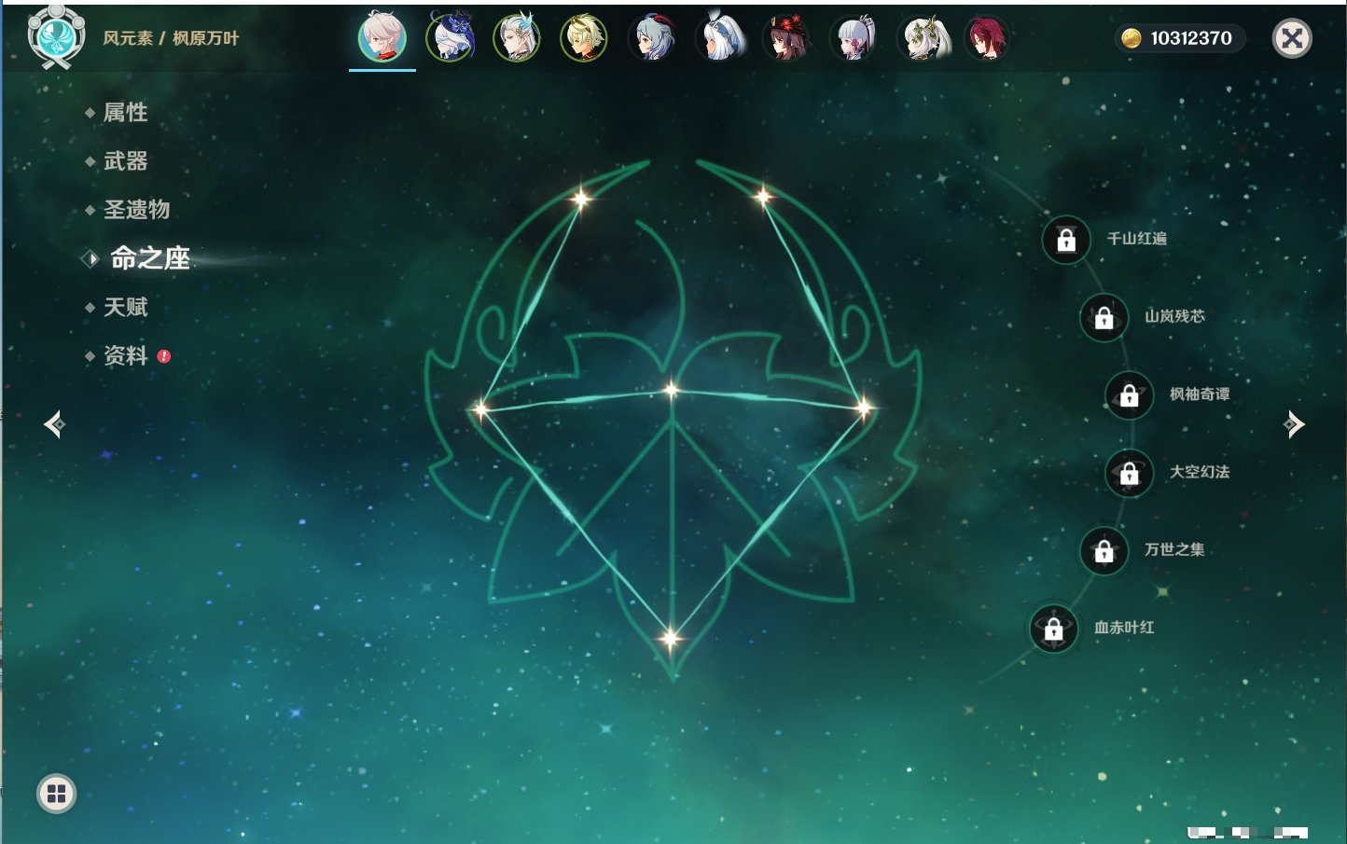Click the 山岚残芯 constellation label
This screenshot has height=844, width=1347.
tap(1174, 316)
